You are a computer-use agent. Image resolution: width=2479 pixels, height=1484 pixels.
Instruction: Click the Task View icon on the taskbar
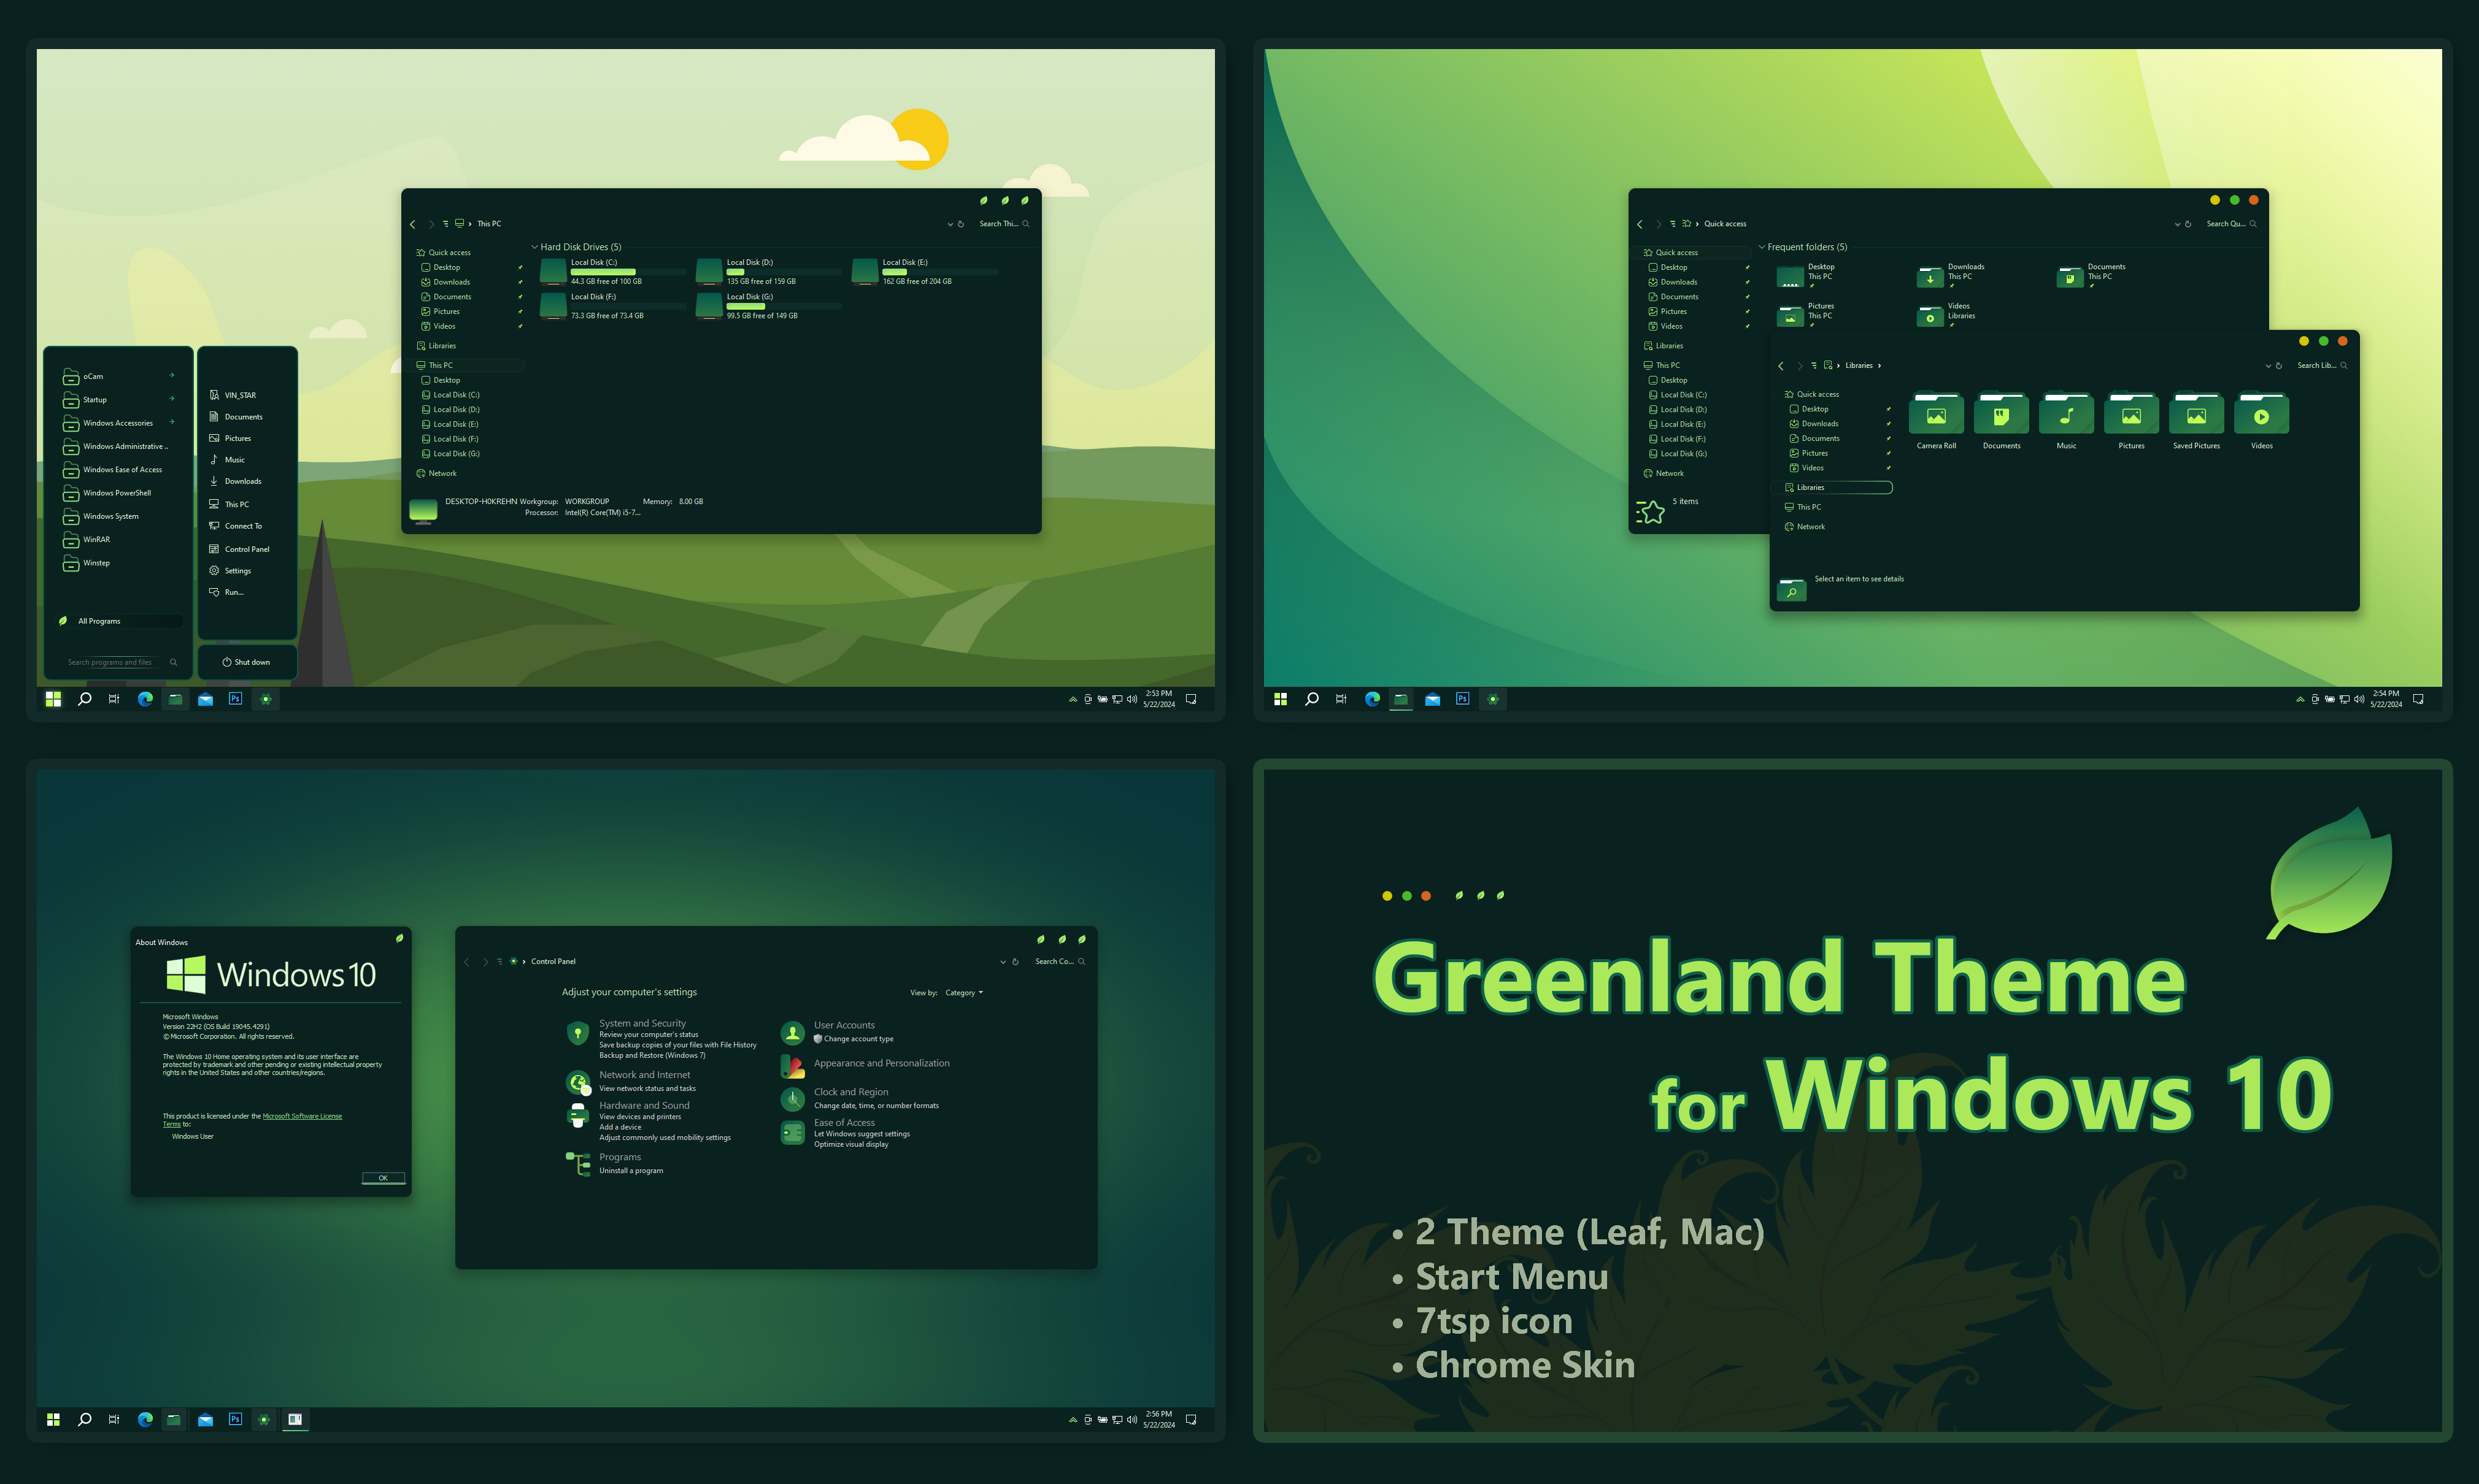[114, 699]
